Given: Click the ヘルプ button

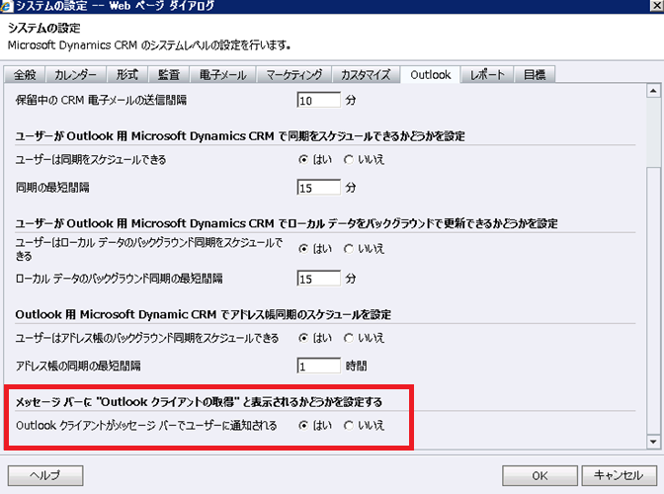Looking at the screenshot, I should point(45,475).
